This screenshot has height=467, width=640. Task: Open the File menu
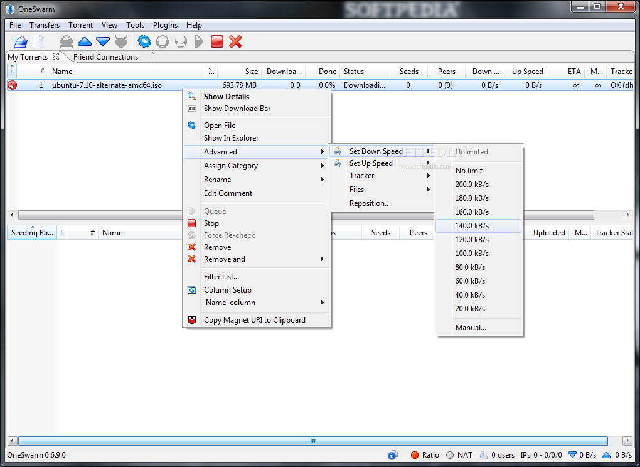pyautogui.click(x=15, y=25)
